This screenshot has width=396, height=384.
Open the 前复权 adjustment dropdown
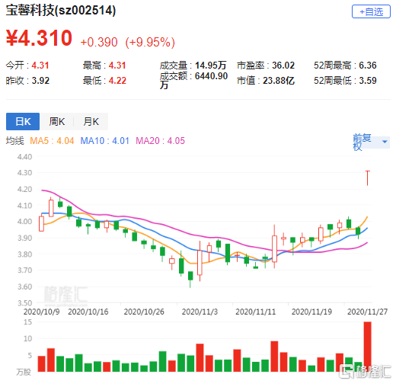tap(371, 142)
